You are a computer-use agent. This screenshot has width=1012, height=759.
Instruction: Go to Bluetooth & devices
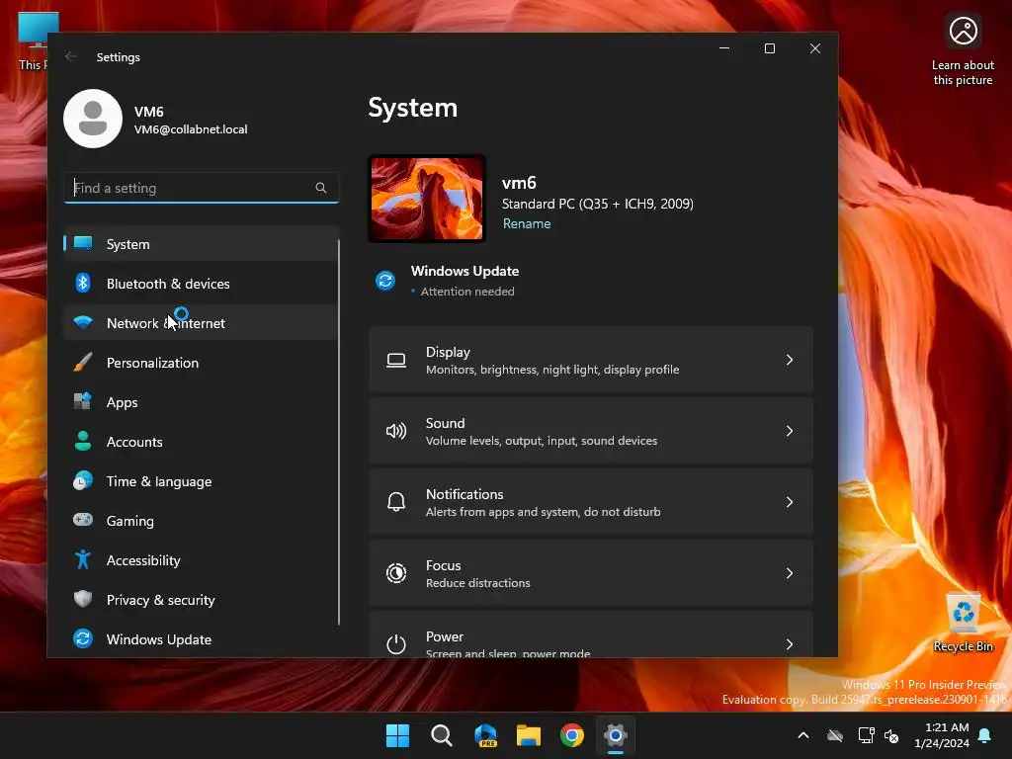(201, 284)
